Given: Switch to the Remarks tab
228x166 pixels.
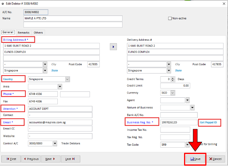Looking at the screenshot, I should pyautogui.click(x=24, y=33).
